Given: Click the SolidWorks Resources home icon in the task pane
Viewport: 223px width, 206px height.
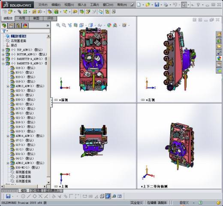Looking at the screenshot, I should tap(219, 34).
